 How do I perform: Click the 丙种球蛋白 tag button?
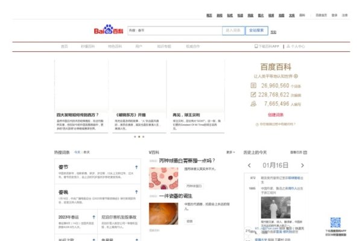pos(194,186)
